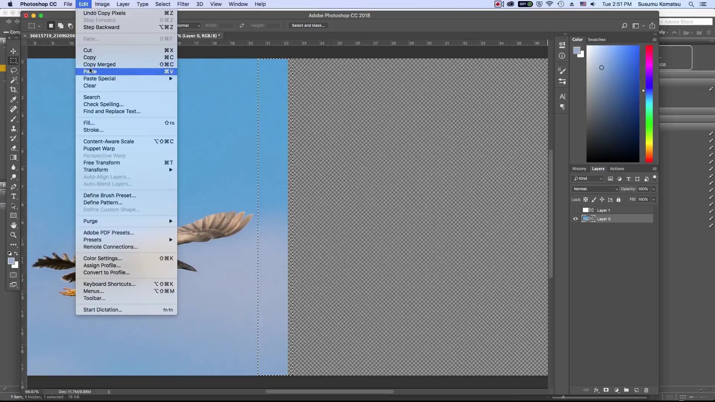Click Delete layer trash icon
Image resolution: width=715 pixels, height=402 pixels.
646,390
